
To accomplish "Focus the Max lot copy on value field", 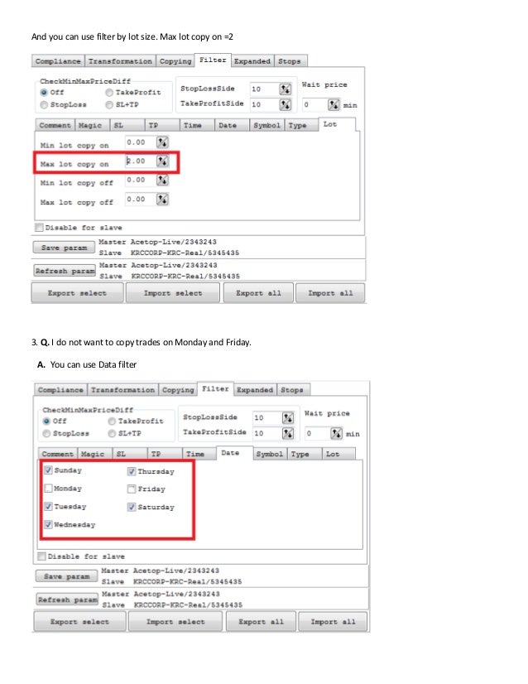I will [x=141, y=161].
